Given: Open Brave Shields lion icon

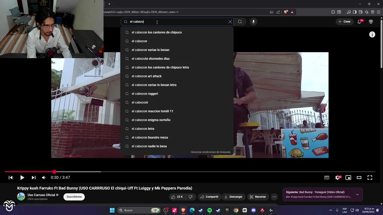Looking at the screenshot, I should (x=286, y=12).
